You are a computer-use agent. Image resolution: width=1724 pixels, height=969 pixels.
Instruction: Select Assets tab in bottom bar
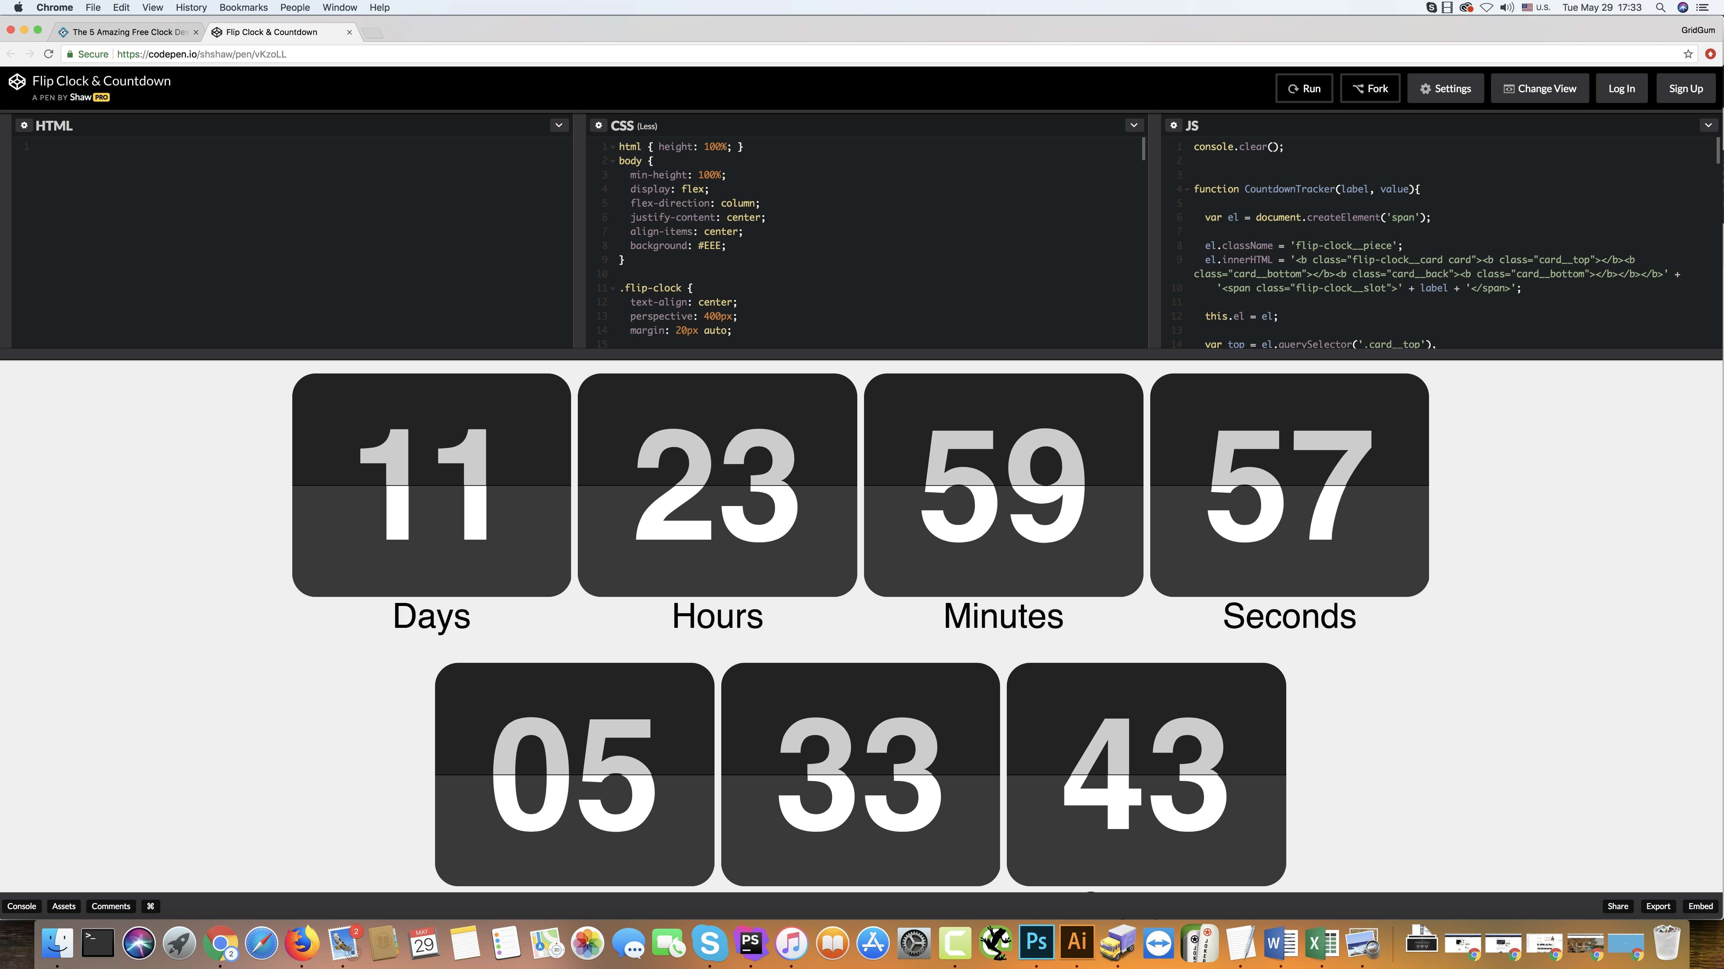(x=64, y=905)
